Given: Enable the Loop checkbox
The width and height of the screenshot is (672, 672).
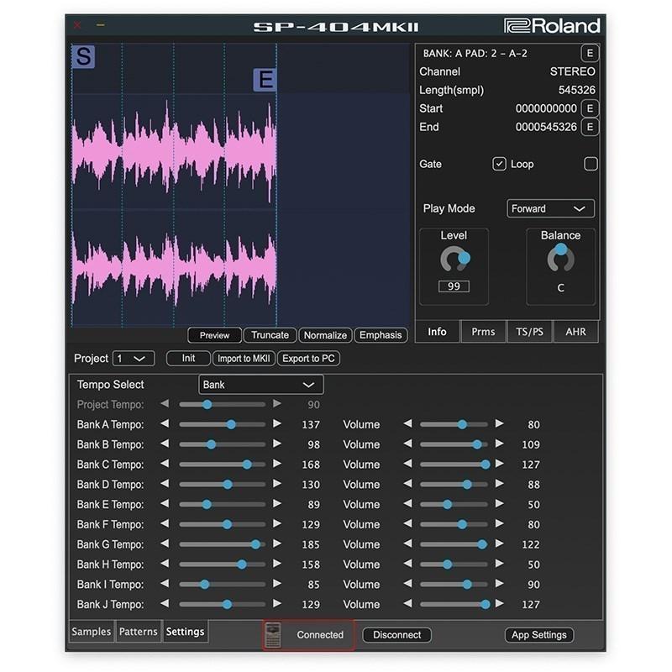Looking at the screenshot, I should [x=591, y=164].
